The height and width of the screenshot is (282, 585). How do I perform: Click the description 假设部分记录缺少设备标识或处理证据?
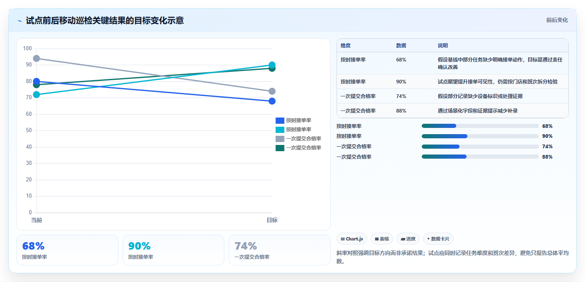(x=480, y=96)
